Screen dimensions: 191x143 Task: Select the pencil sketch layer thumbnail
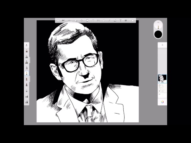tap(162, 88)
